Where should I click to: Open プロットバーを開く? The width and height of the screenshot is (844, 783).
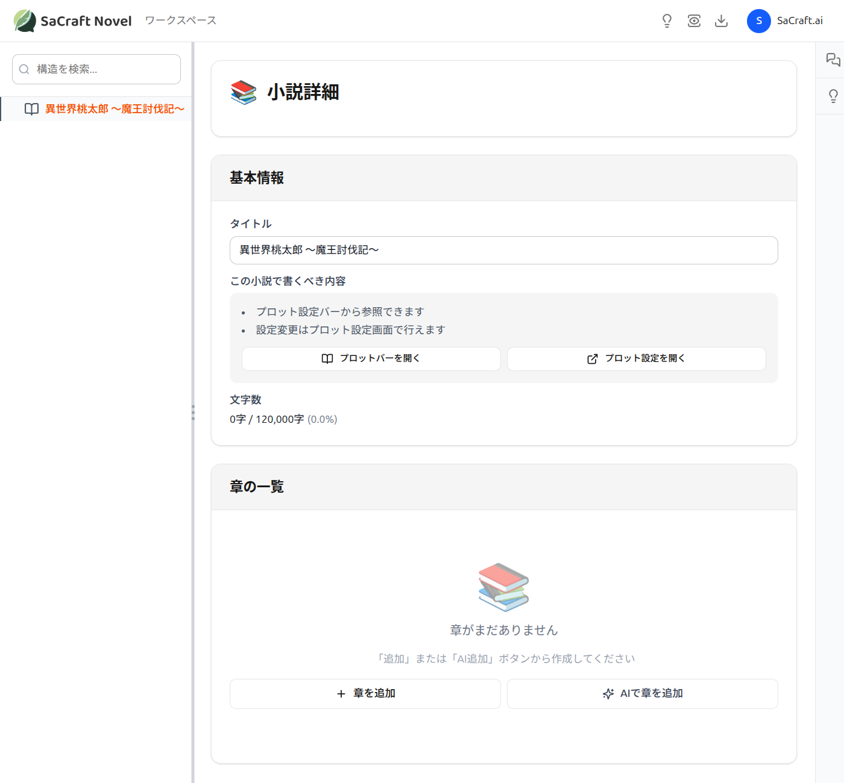(x=371, y=358)
